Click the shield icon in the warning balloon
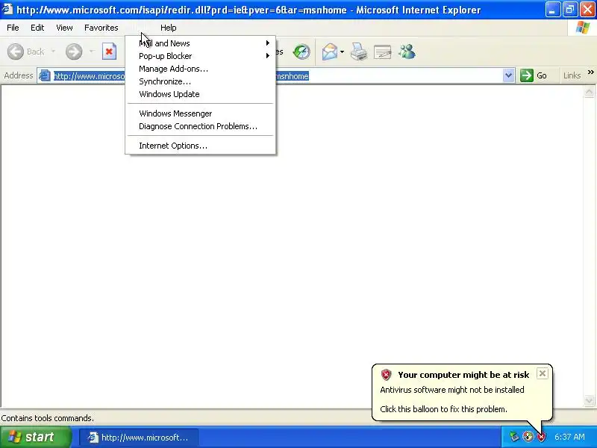 click(x=386, y=375)
